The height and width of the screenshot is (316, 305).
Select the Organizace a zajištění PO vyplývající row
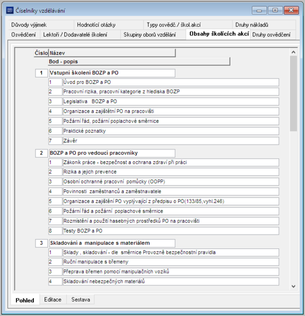point(171,202)
